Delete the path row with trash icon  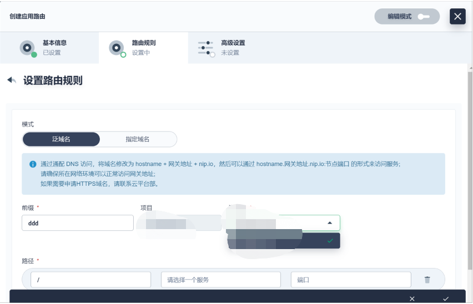(x=427, y=280)
